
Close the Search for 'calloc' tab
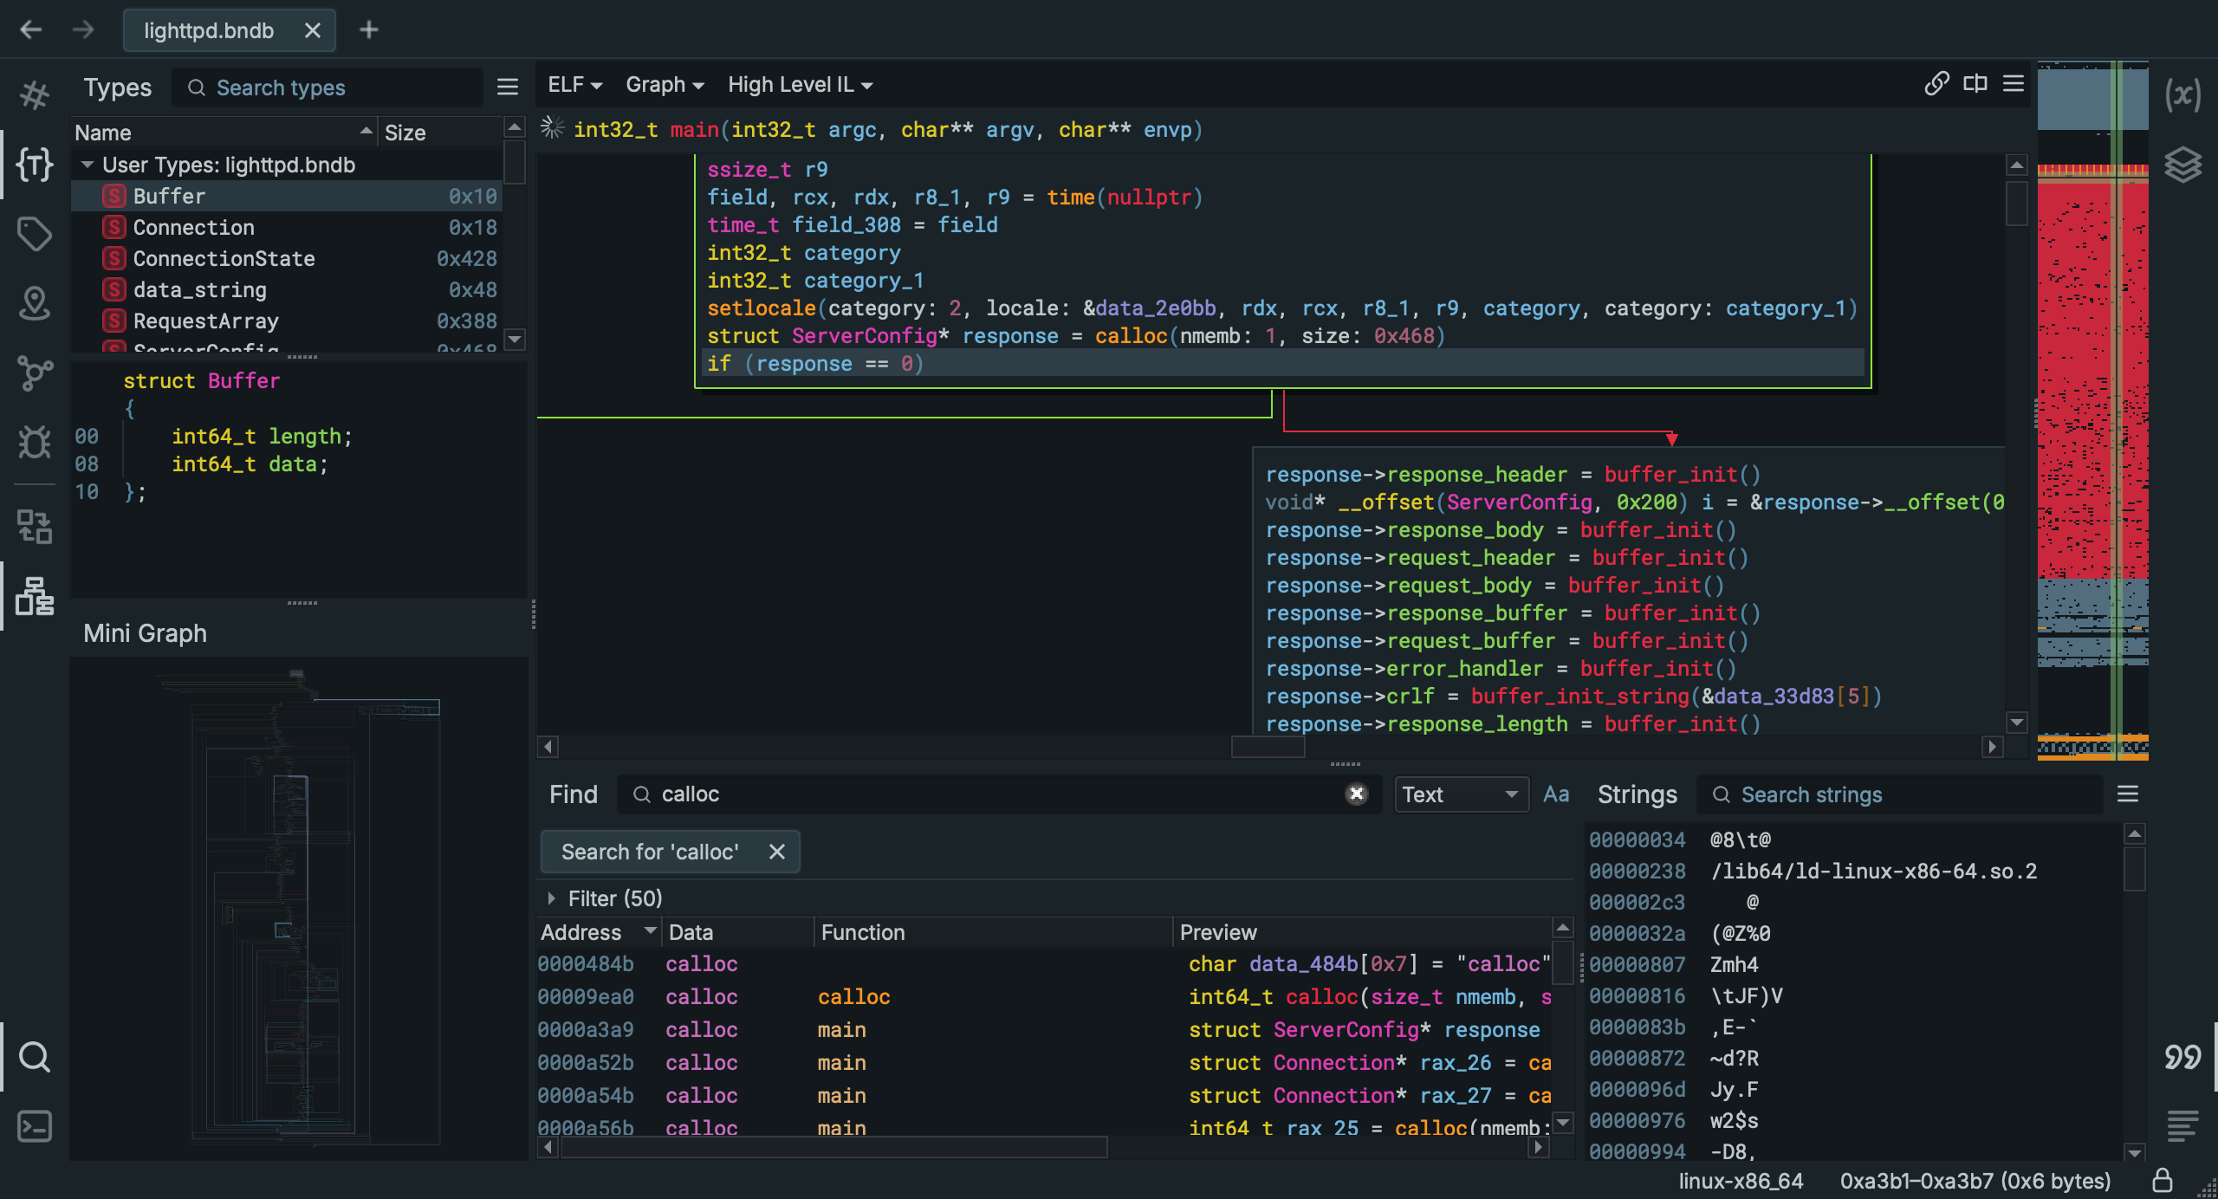click(777, 852)
